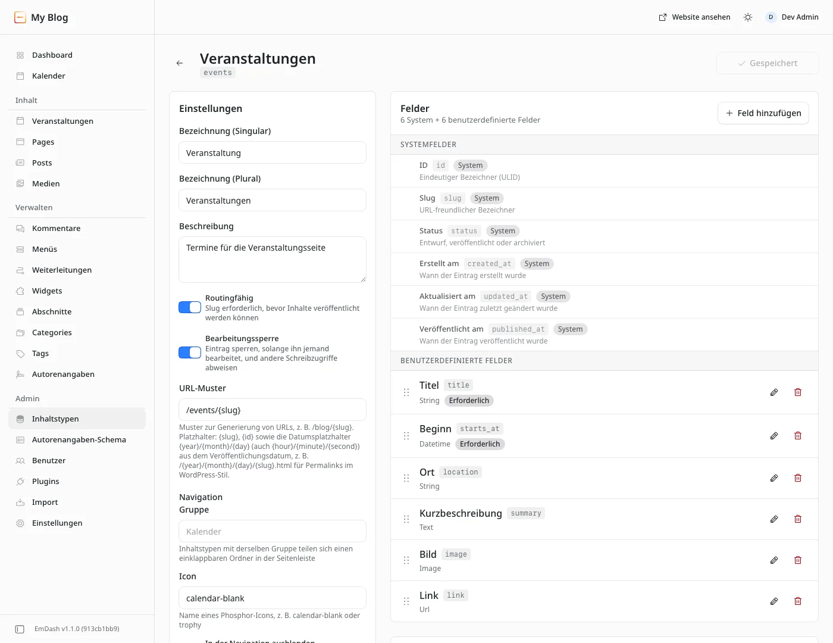
Task: Edit the Titel field with pencil icon
Action: (x=774, y=392)
